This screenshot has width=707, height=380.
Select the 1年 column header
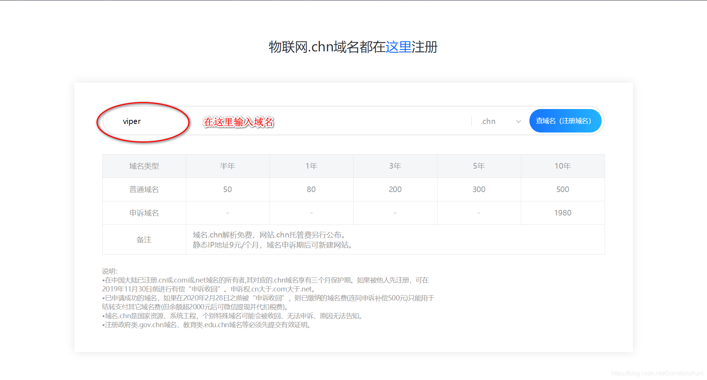click(311, 166)
